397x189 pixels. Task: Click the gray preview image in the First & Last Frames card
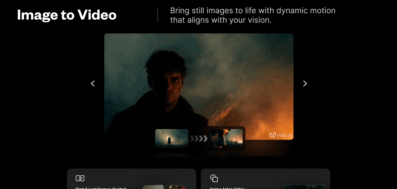(x=153, y=187)
